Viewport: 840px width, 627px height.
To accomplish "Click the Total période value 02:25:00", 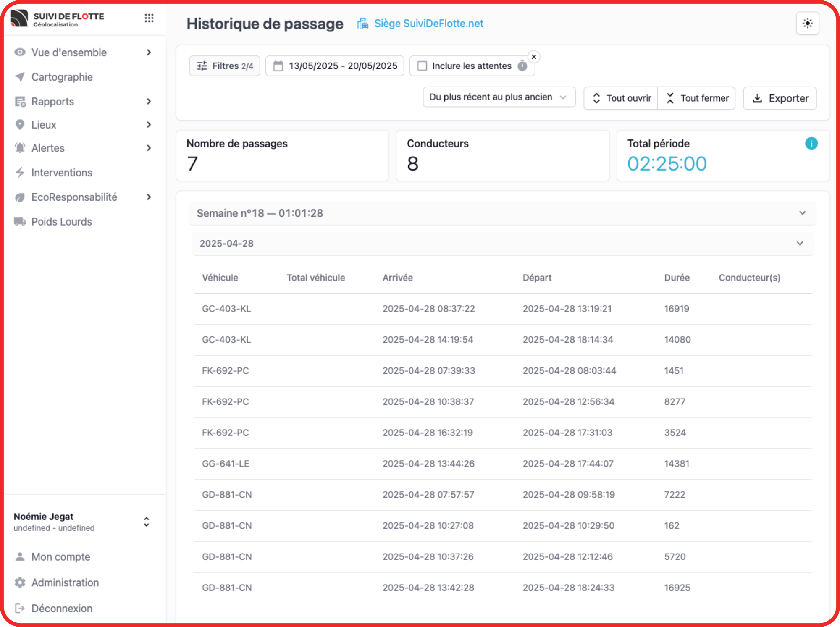I will 667,164.
